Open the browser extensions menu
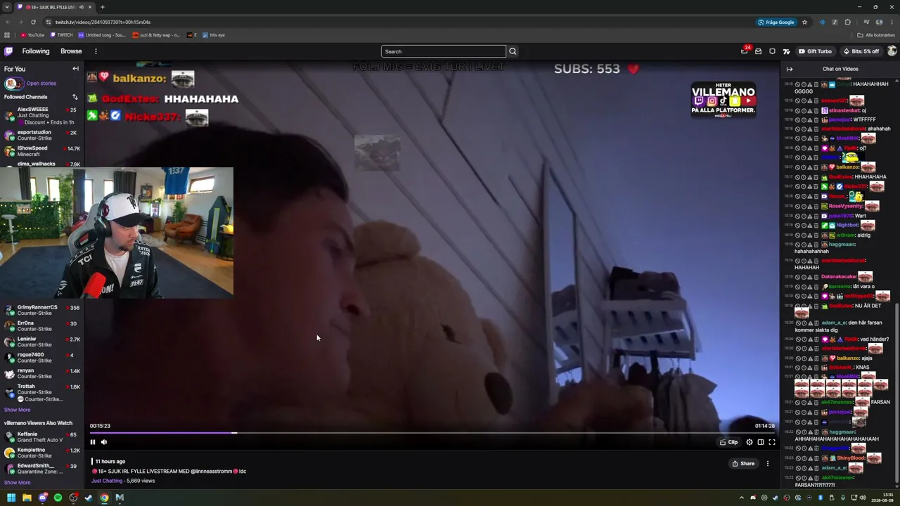 click(x=848, y=22)
